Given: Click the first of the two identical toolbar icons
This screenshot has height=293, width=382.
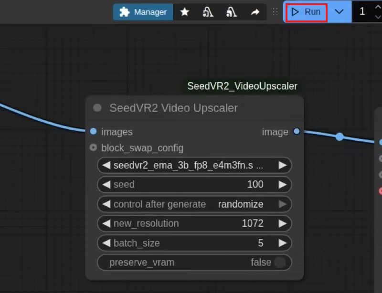Looking at the screenshot, I should pos(208,12).
